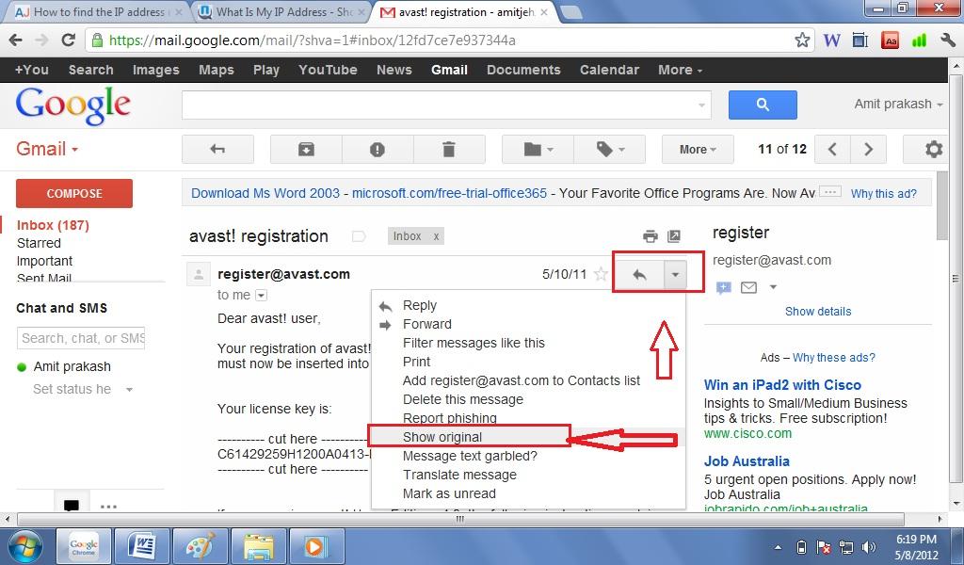Star the message from register@avast.com
The height and width of the screenshot is (565, 964).
(602, 274)
